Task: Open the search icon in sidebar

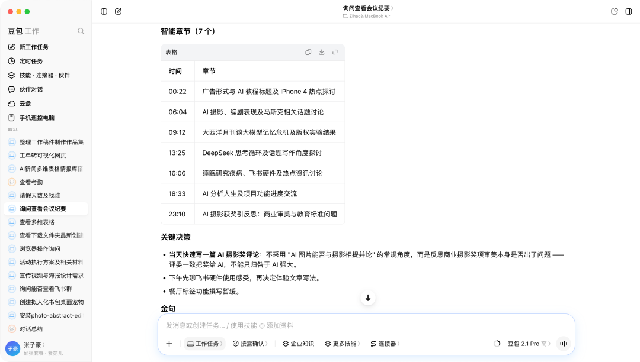Action: 81,31
